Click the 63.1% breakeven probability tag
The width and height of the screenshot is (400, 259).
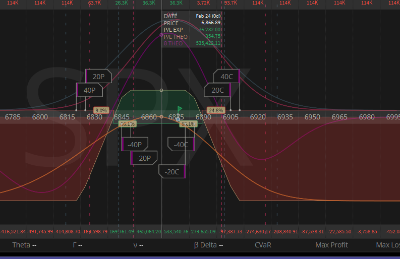(188, 124)
